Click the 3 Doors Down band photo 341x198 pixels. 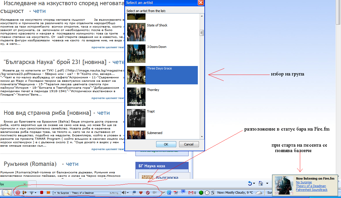136,54
